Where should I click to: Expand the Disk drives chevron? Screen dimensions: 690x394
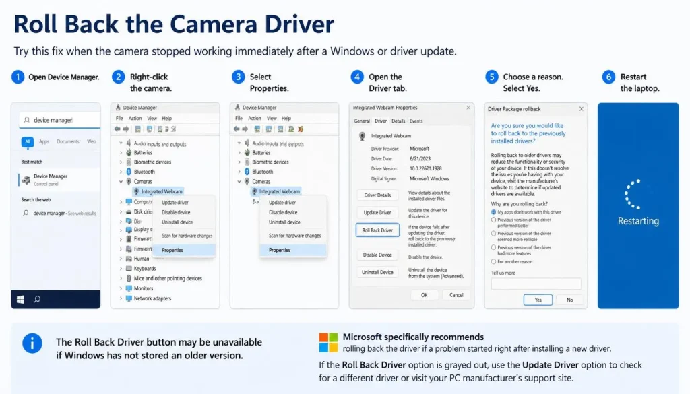coord(121,211)
